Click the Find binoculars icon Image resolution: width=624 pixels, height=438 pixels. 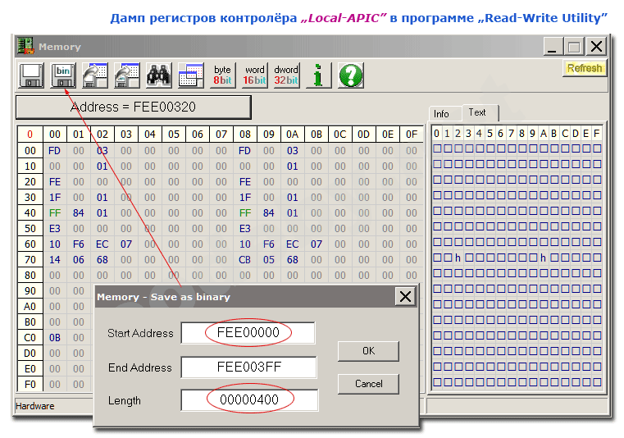[x=159, y=75]
